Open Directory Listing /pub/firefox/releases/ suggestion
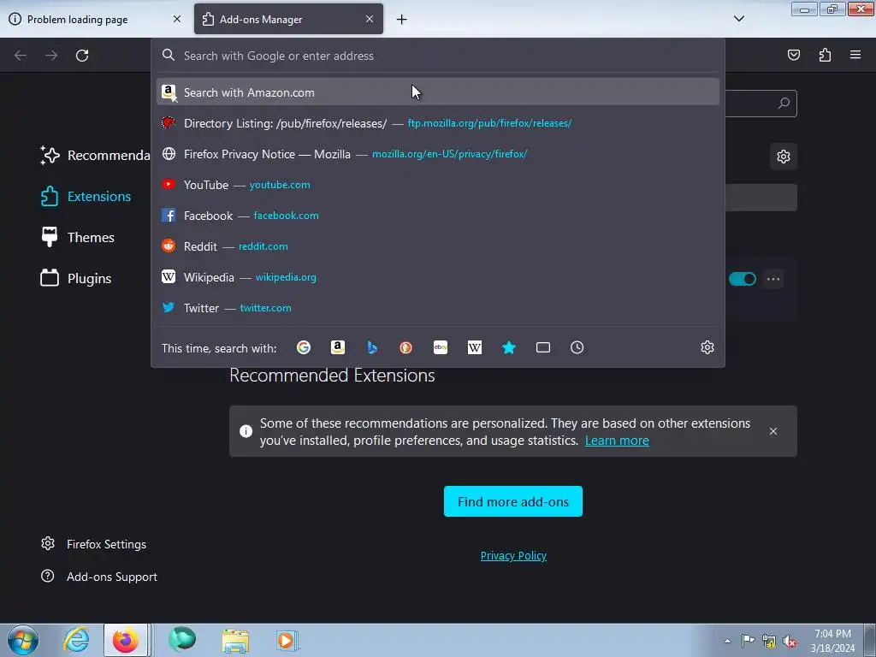Image resolution: width=876 pixels, height=657 pixels. pos(437,123)
